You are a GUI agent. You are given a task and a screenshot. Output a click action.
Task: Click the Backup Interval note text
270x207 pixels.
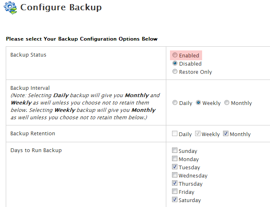[x=85, y=106]
